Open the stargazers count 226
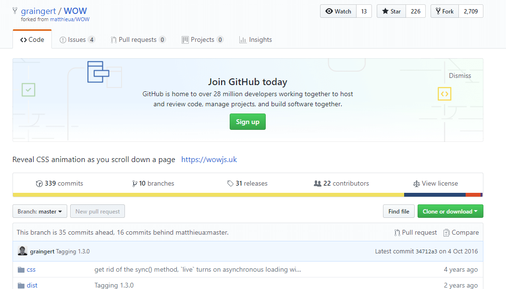506x289 pixels. click(416, 12)
